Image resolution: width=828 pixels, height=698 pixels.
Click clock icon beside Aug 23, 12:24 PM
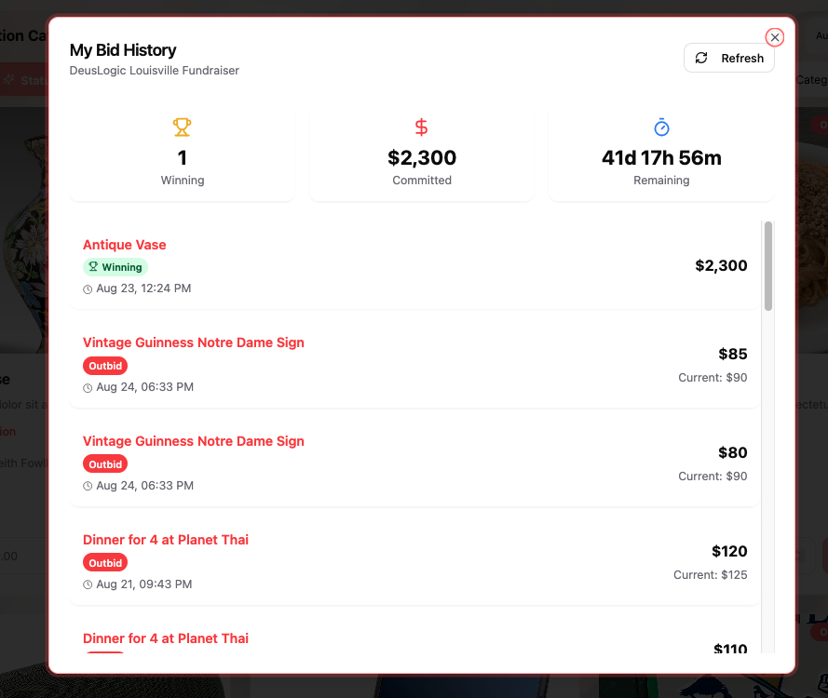tap(88, 289)
